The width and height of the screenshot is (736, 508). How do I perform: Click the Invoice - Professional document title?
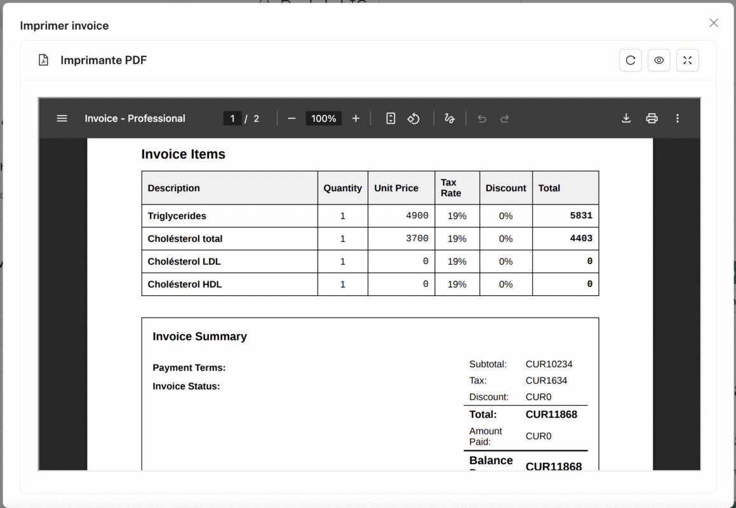(x=135, y=118)
